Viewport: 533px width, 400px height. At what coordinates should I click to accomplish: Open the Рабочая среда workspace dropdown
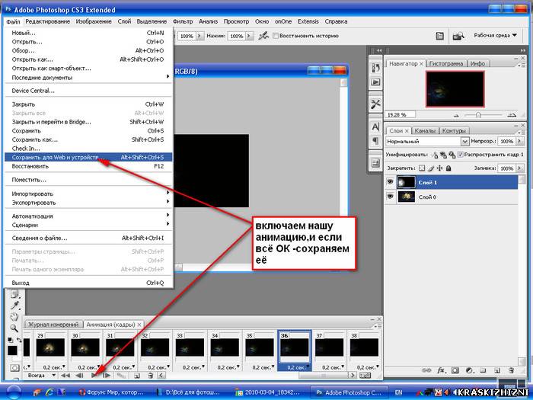(495, 35)
